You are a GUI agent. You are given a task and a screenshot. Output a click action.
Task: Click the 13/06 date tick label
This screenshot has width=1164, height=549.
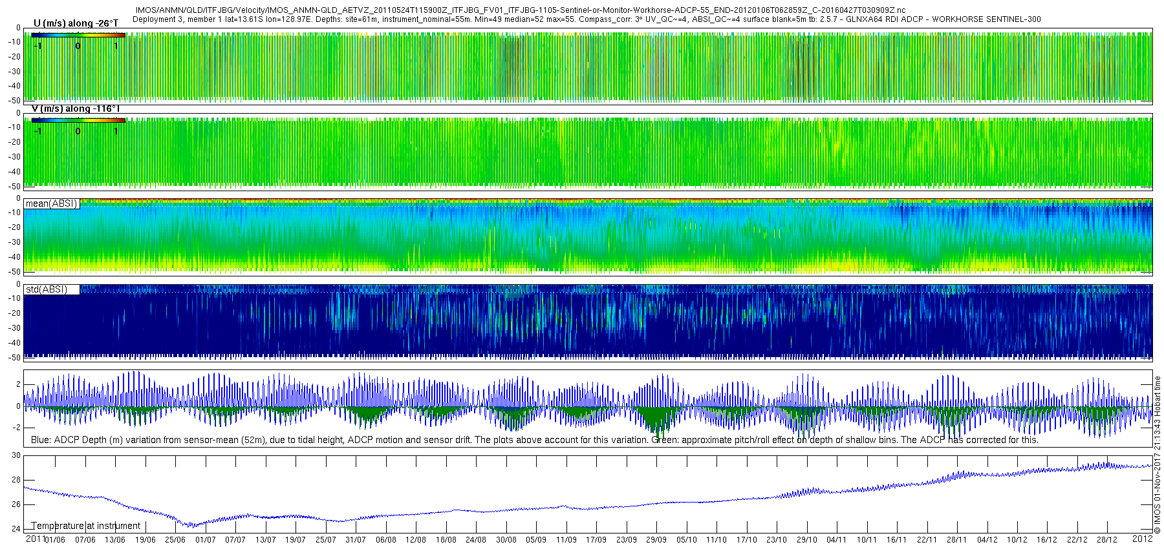pyautogui.click(x=115, y=539)
